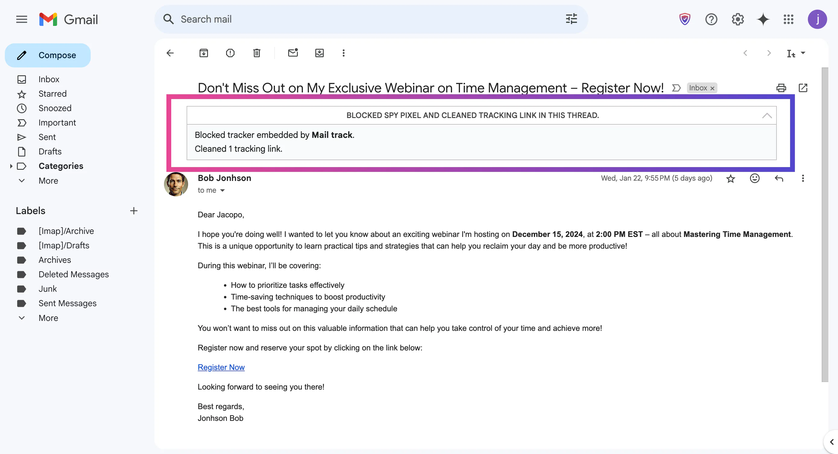This screenshot has height=454, width=838.
Task: Toggle the importance marker beside subject
Action: (x=676, y=88)
